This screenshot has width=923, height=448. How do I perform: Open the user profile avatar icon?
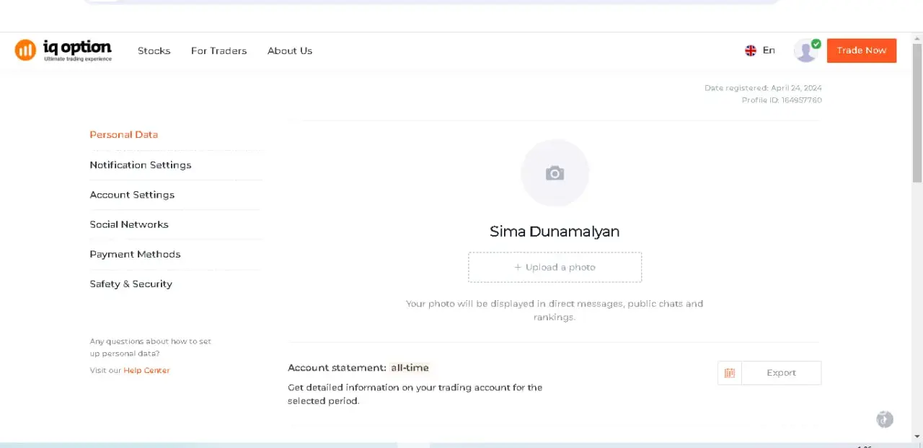pos(805,50)
